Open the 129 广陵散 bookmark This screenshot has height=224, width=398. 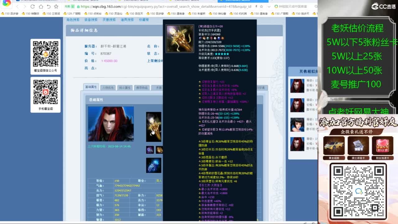[x=72, y=14]
